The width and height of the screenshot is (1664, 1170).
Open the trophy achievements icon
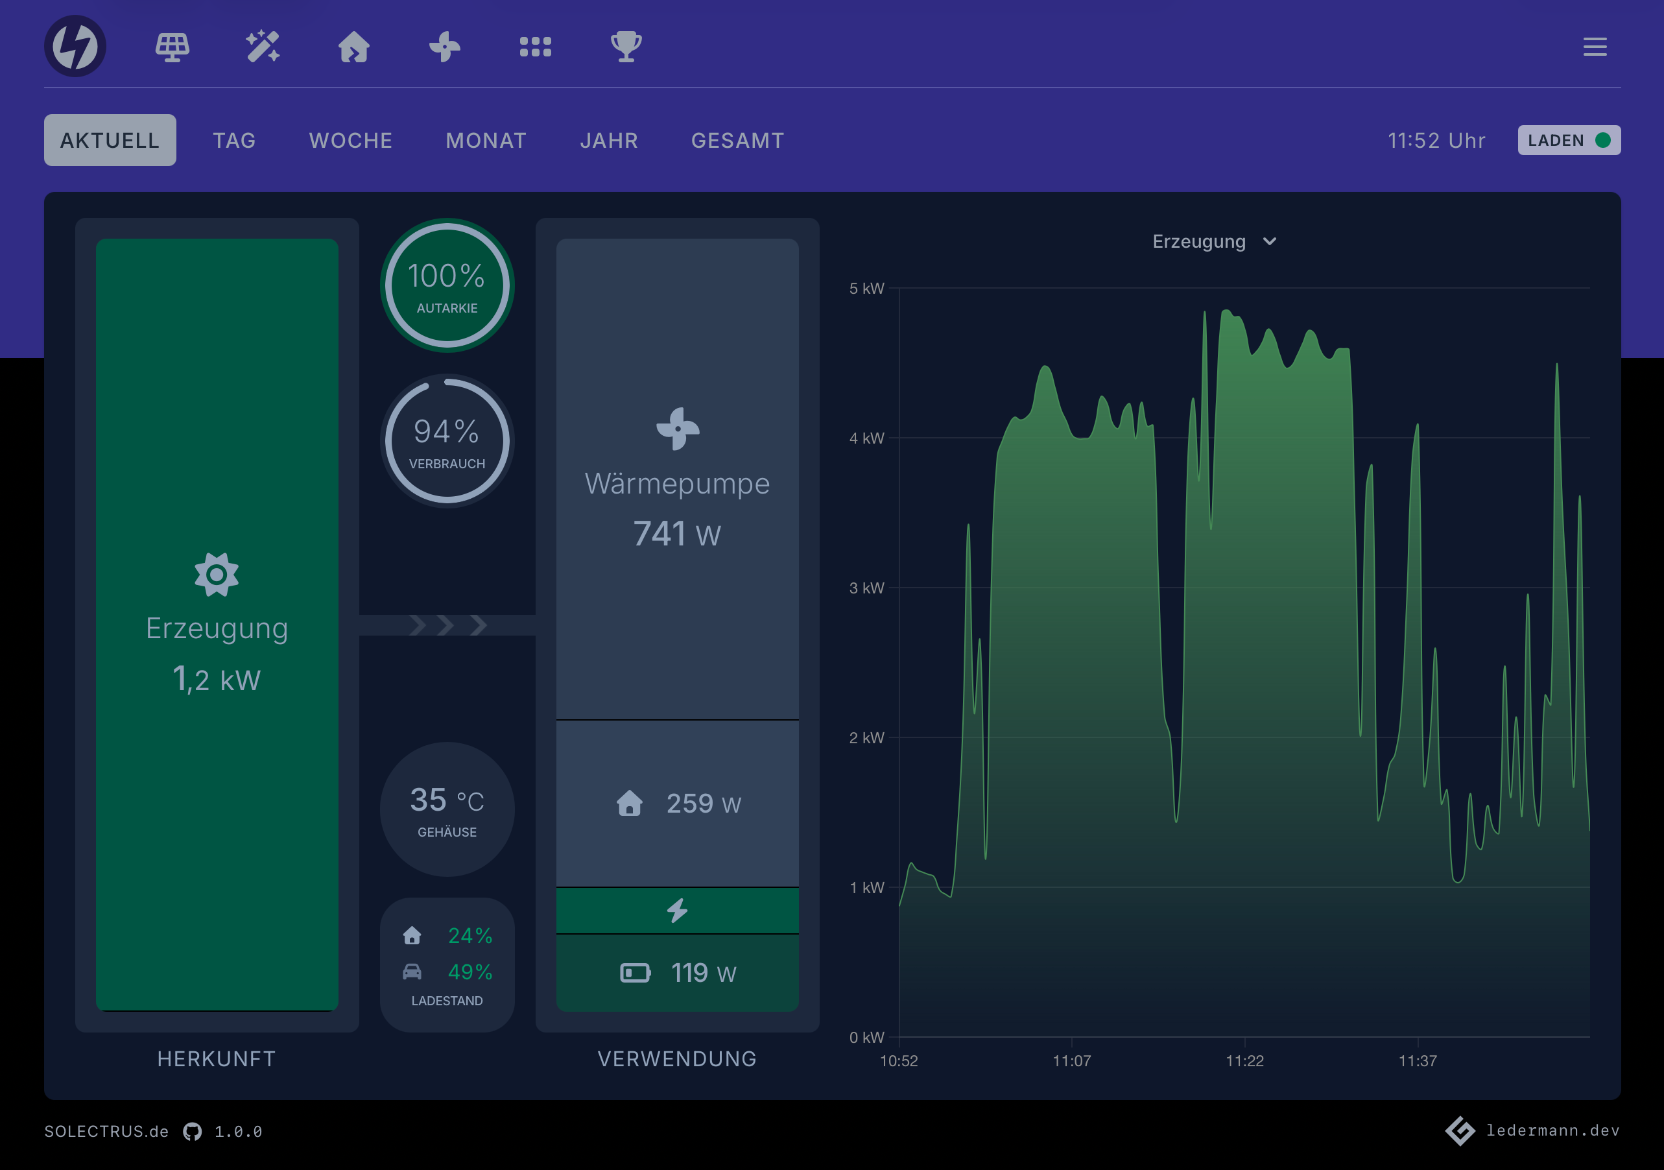[x=627, y=45]
